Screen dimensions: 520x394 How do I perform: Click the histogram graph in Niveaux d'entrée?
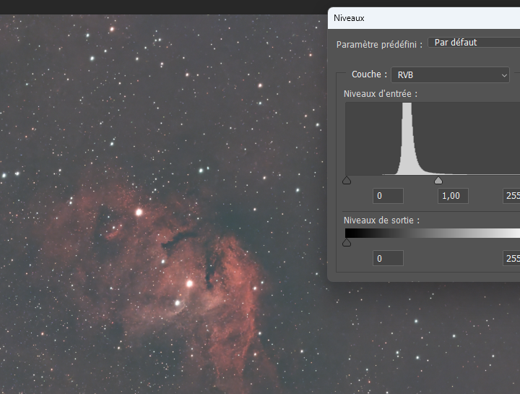click(433, 138)
